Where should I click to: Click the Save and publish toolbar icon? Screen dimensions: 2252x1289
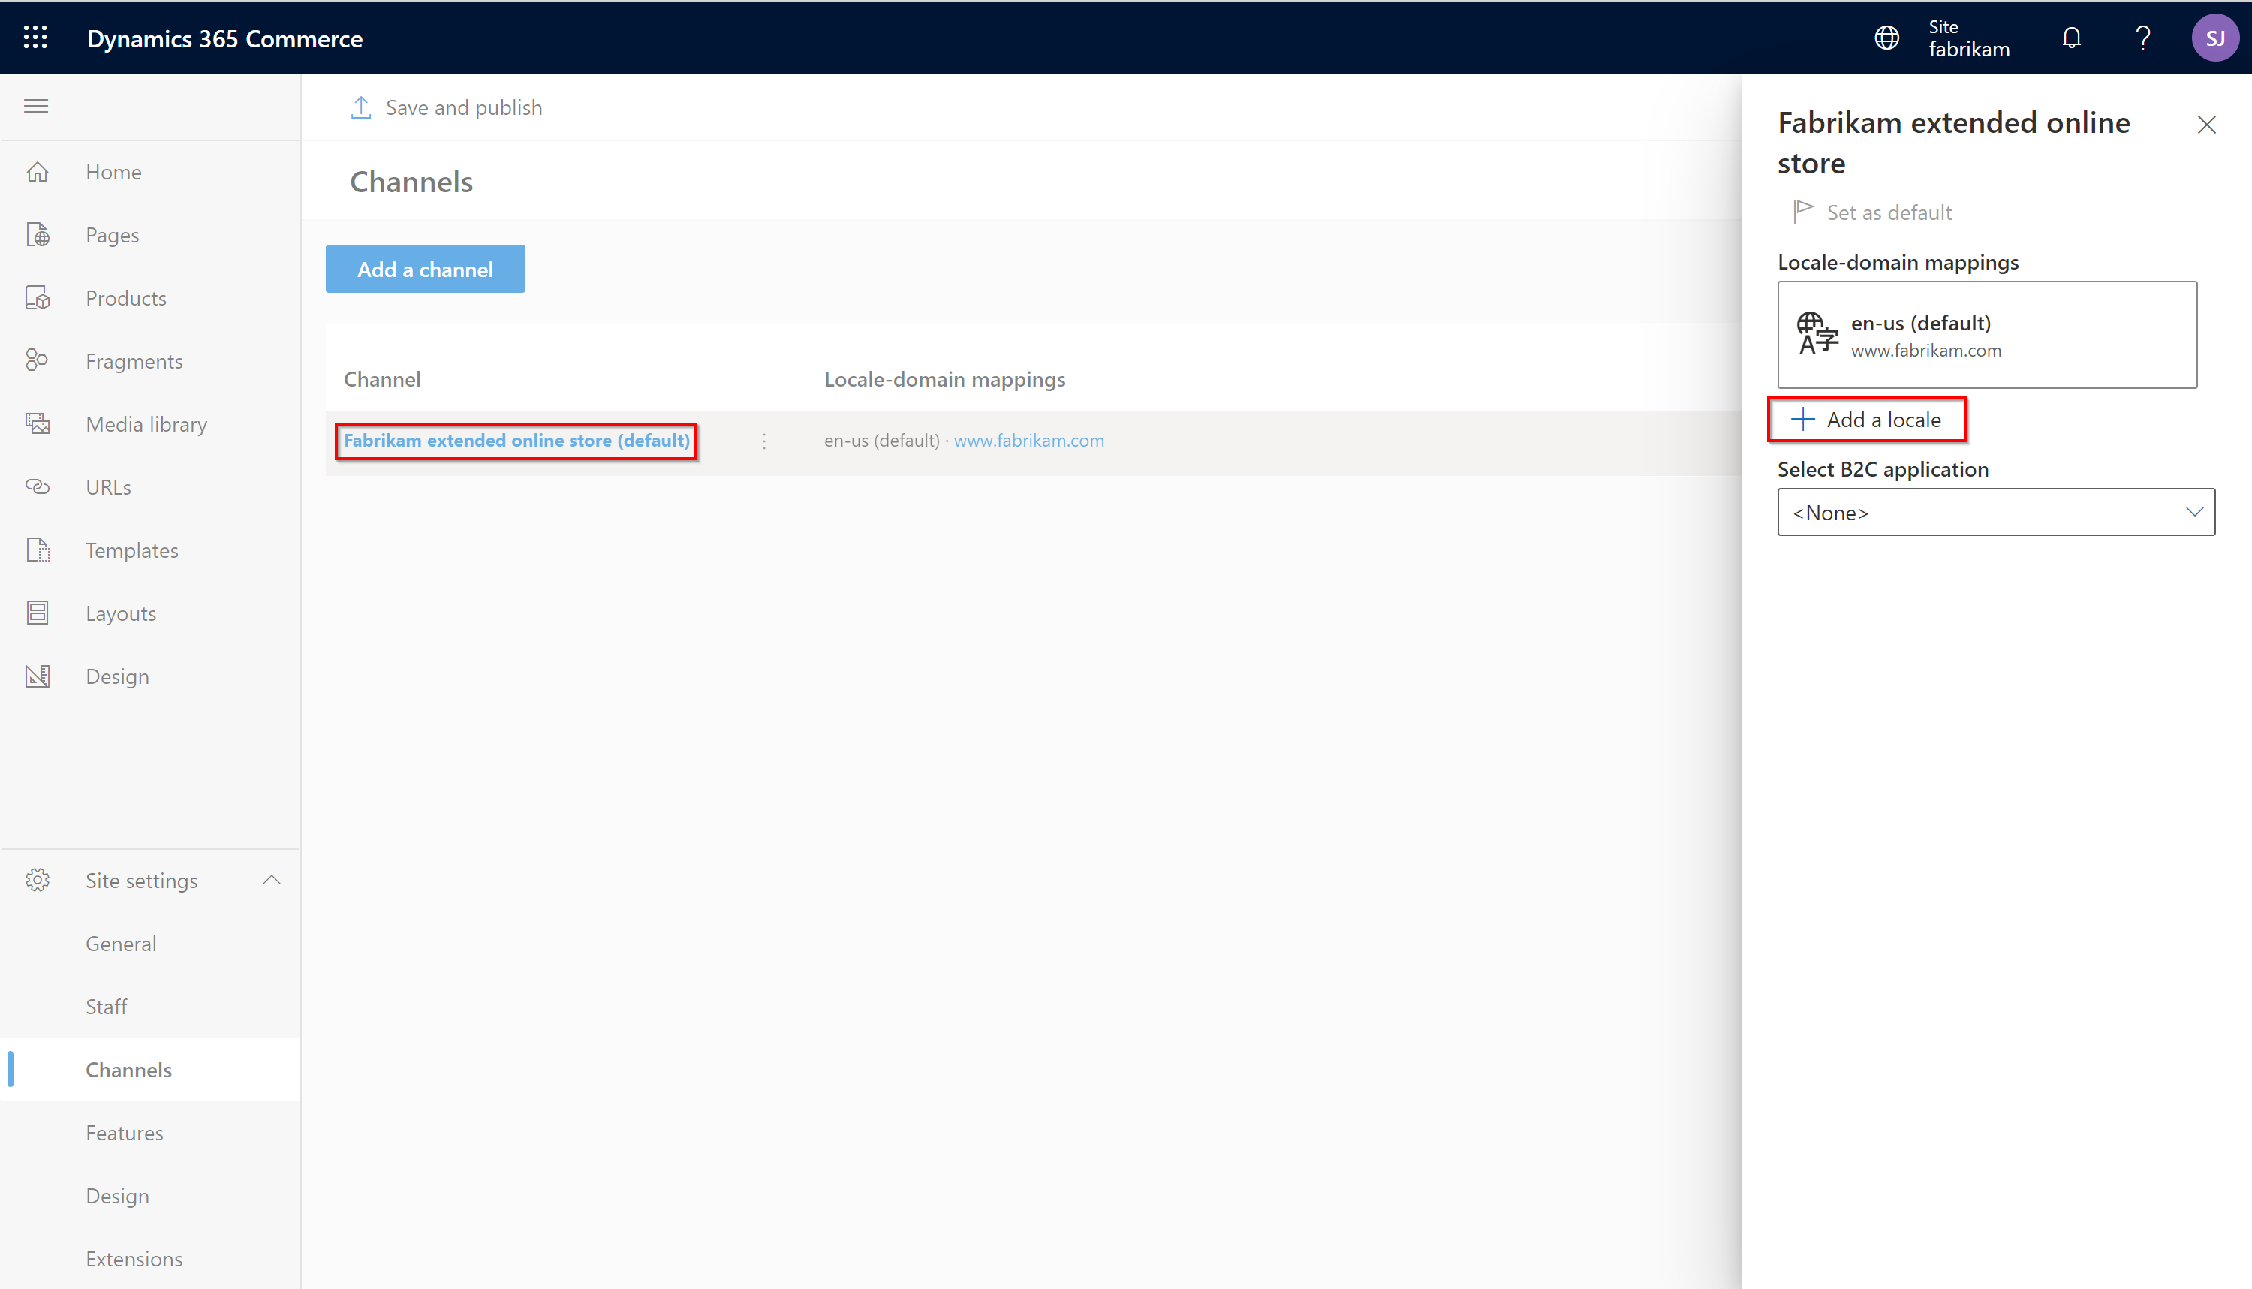coord(360,107)
